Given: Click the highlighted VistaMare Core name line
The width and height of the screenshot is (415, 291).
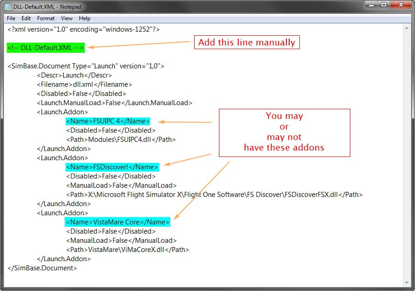Looking at the screenshot, I should coord(118,222).
